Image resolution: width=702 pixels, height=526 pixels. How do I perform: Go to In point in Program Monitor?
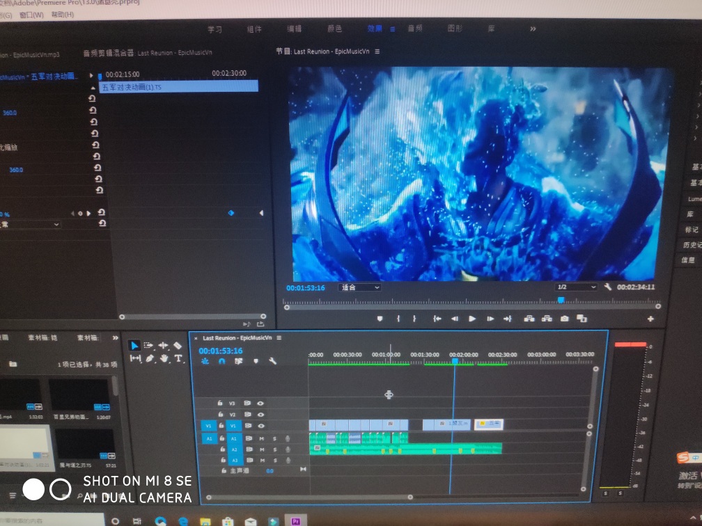pos(437,319)
